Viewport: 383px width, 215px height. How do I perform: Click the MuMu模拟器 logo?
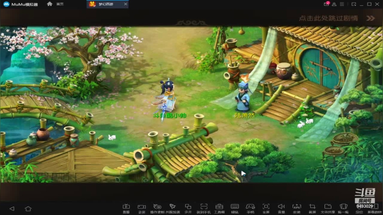point(21,4)
